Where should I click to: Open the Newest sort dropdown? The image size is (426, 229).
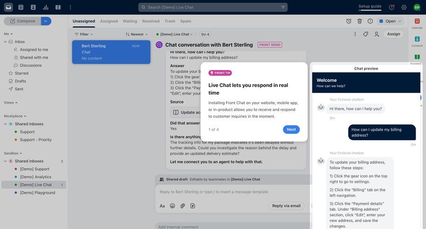point(136,34)
